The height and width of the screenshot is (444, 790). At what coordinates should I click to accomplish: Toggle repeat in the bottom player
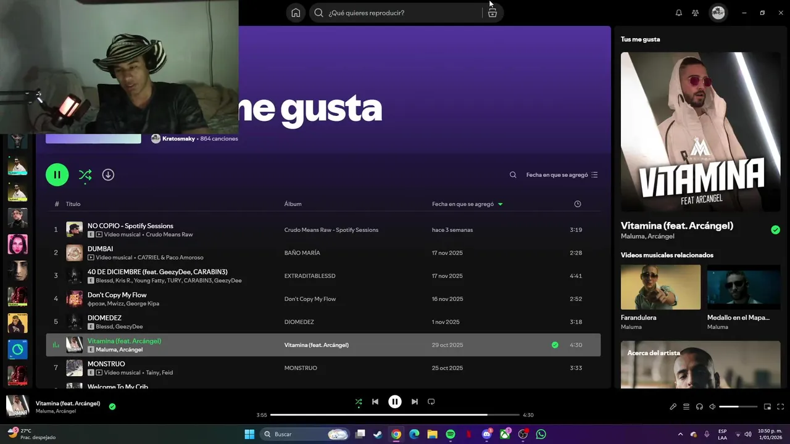coord(431,401)
